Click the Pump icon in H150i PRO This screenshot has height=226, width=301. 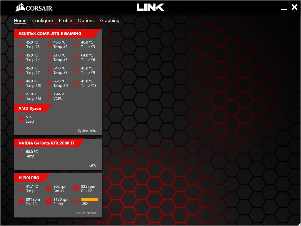(x=49, y=201)
